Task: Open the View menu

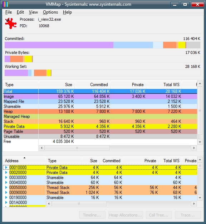Action: coord(33,12)
